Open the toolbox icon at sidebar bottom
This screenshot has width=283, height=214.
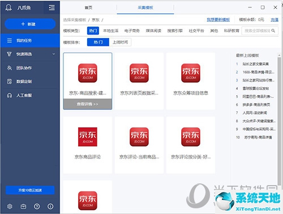click(23, 207)
